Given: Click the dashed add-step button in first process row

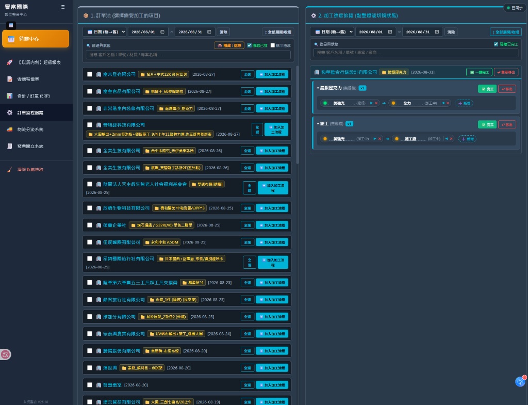Looking at the screenshot, I should [464, 103].
